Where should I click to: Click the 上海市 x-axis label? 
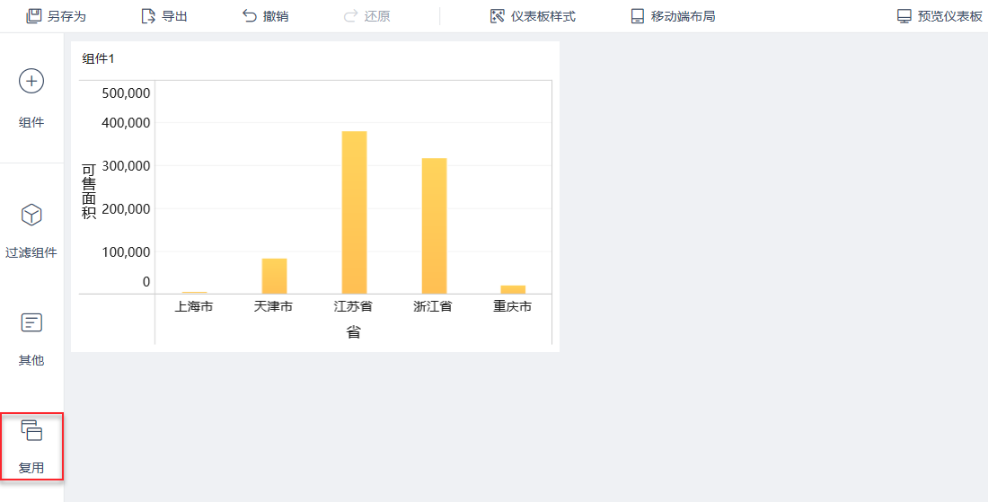click(x=194, y=306)
